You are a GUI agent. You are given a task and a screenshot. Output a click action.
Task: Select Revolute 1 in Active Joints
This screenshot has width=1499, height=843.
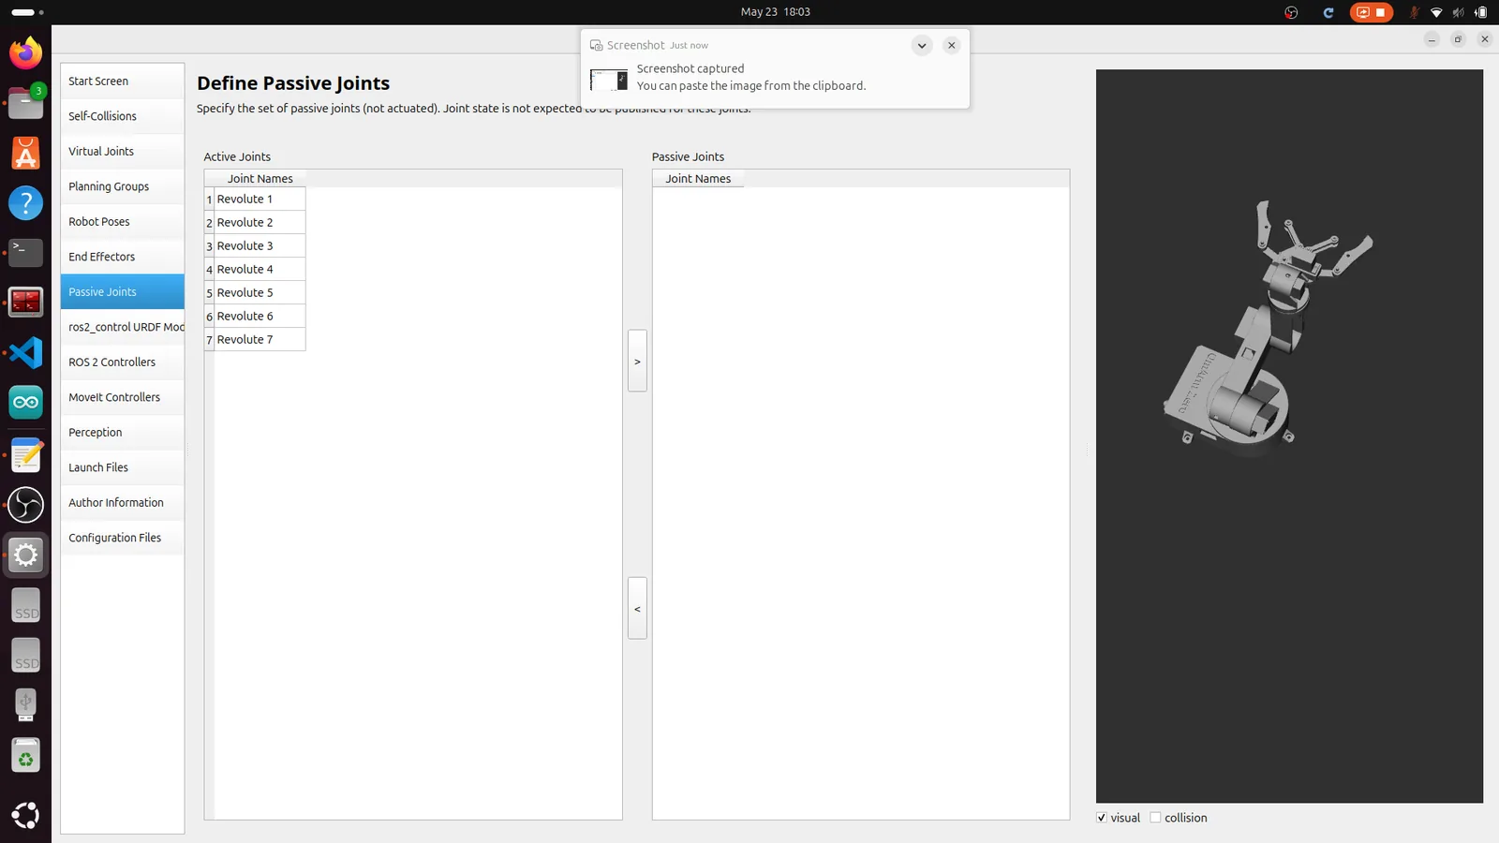click(260, 199)
